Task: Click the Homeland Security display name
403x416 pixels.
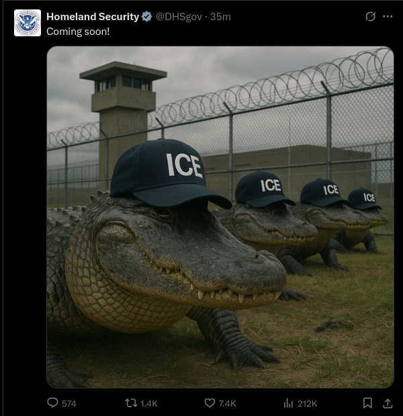Action: point(93,17)
